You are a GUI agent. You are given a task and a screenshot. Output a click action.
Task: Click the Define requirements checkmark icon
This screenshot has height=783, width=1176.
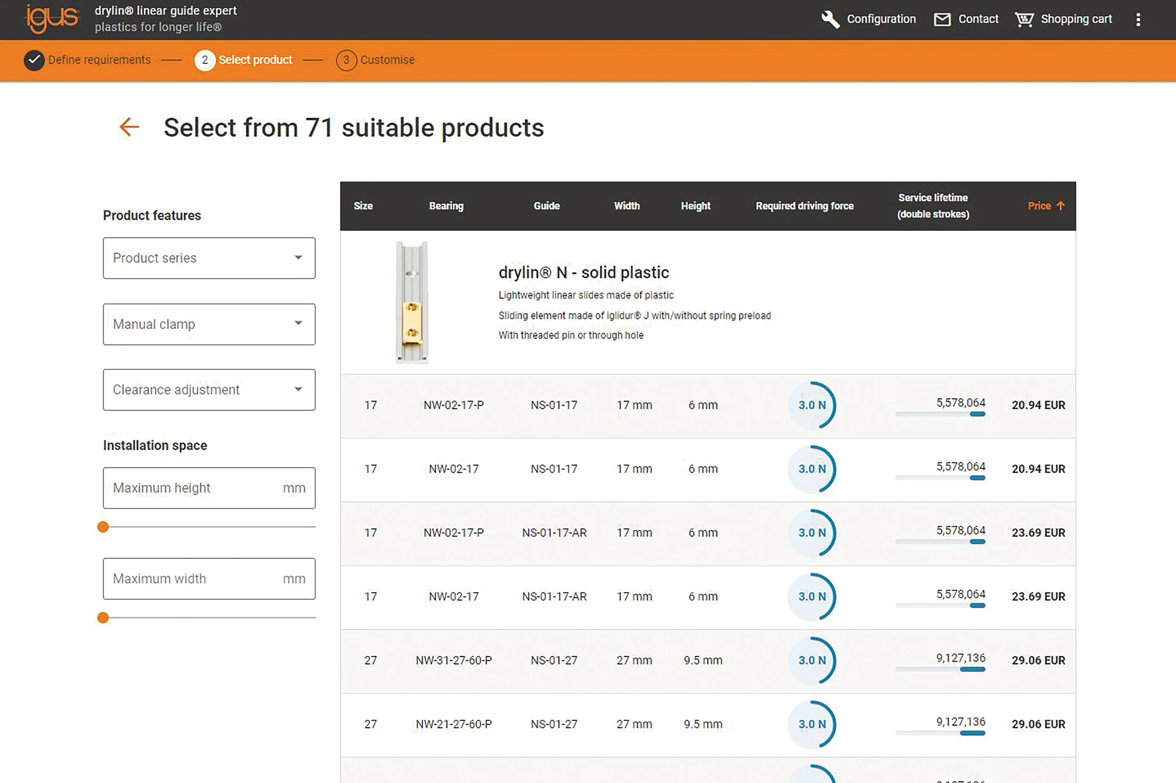pyautogui.click(x=34, y=60)
